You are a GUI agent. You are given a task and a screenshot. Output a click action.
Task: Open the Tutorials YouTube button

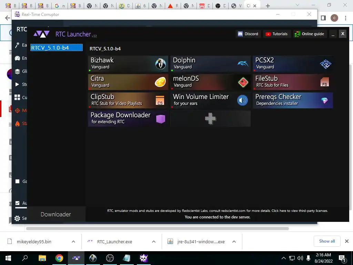coord(277,34)
